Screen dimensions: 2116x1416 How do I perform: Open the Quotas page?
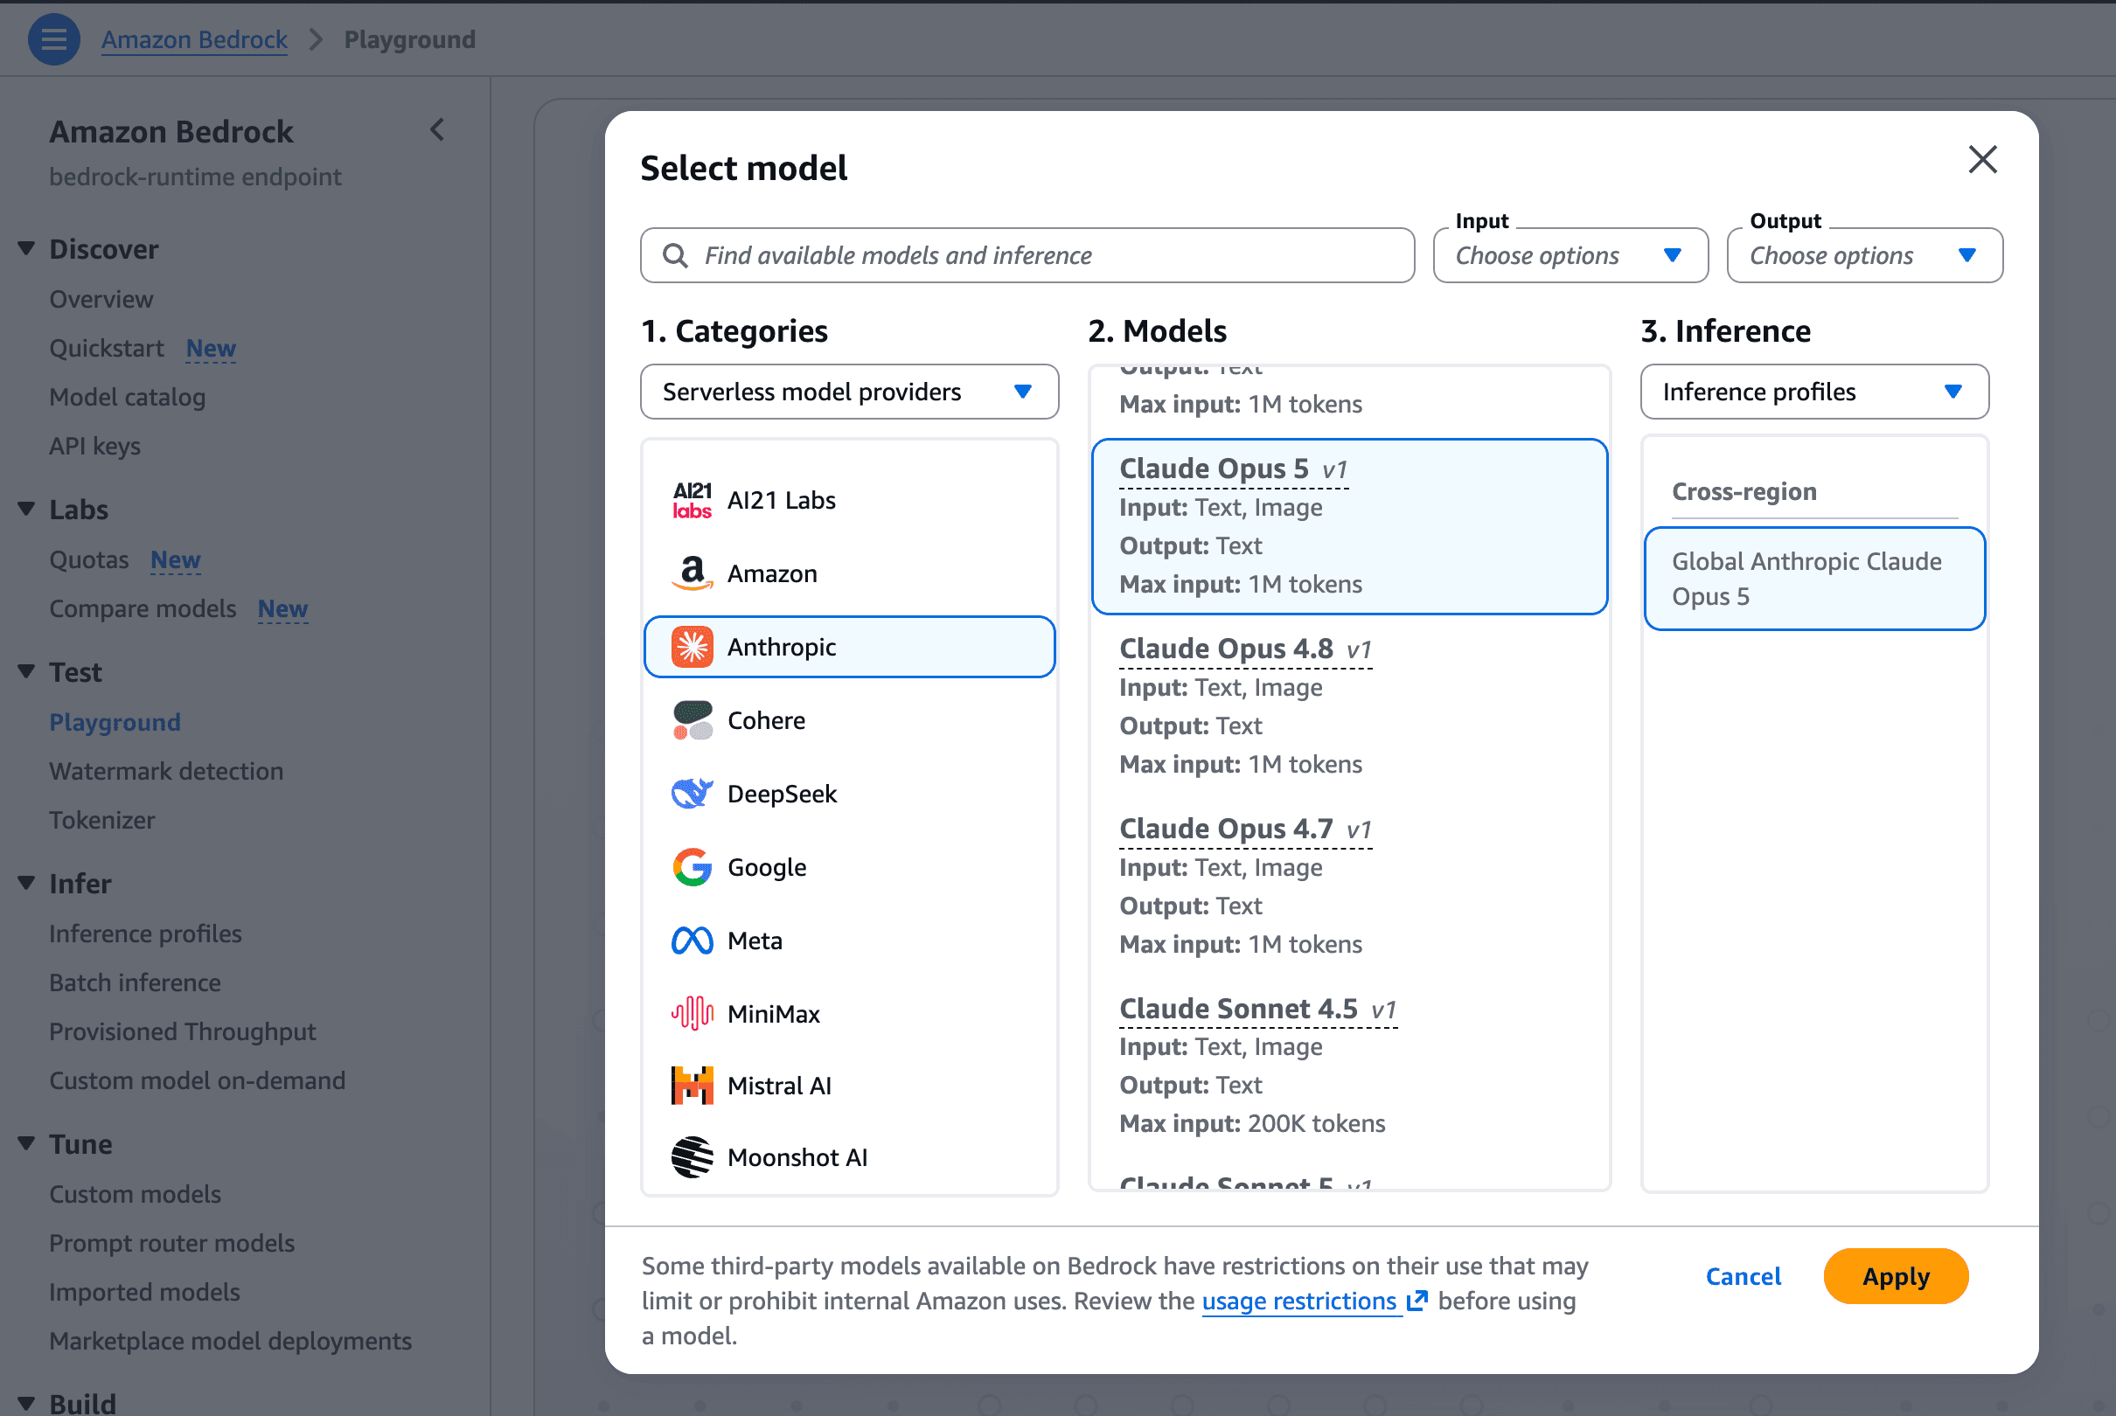(x=89, y=560)
